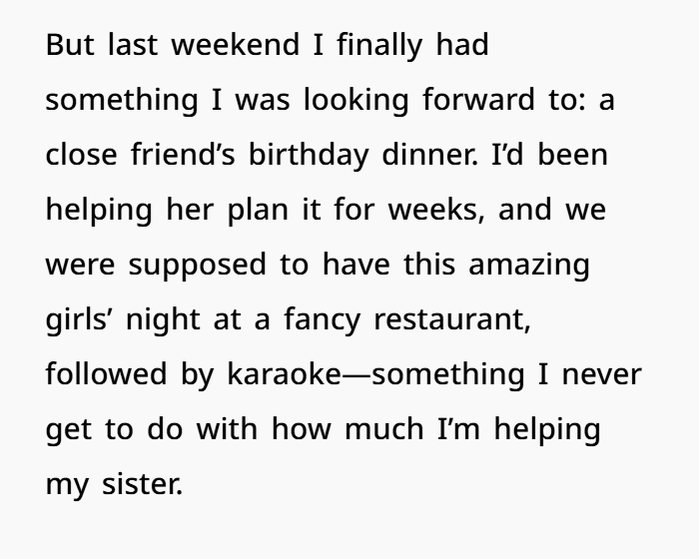Click the word "sister" in the last line
This screenshot has width=699, height=559.
[140, 483]
